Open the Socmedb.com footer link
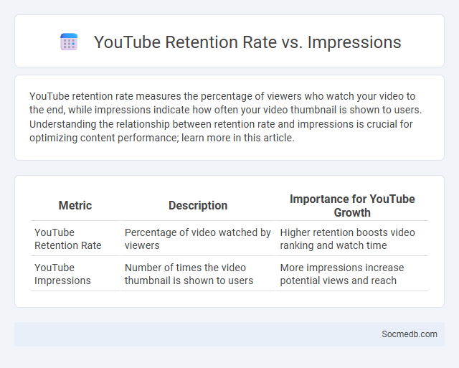The image size is (459, 368). pos(410,334)
